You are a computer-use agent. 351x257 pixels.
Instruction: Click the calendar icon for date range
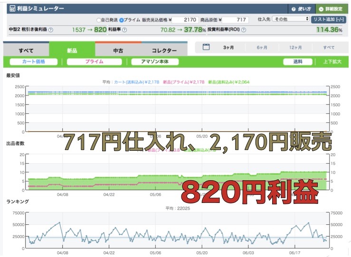coord(206,47)
